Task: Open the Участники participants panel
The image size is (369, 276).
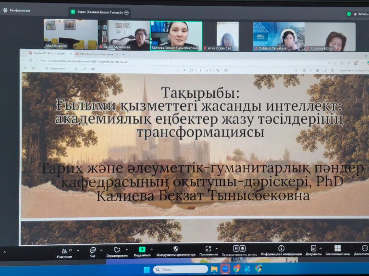Action: point(64,250)
